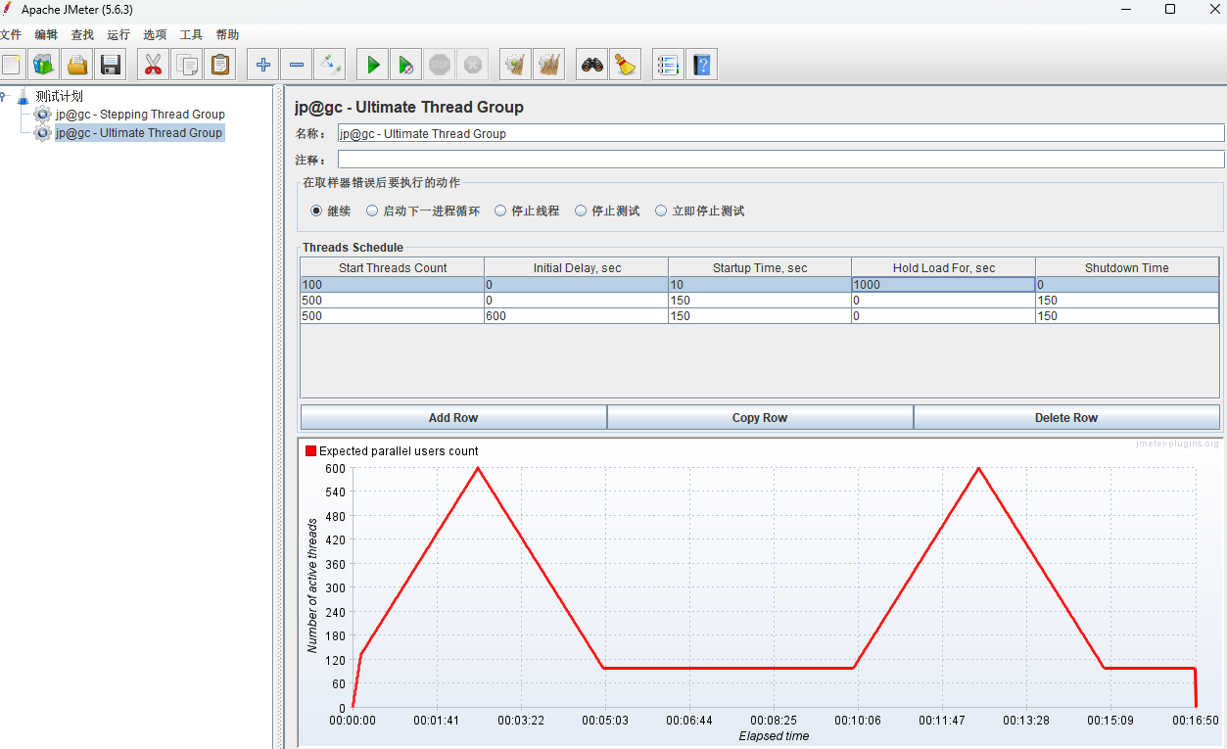Open the 文件 menu
The width and height of the screenshot is (1227, 749).
coord(11,34)
